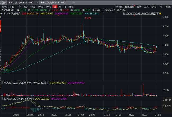
Task: Select 30分 period
Action: (x=40, y=7)
